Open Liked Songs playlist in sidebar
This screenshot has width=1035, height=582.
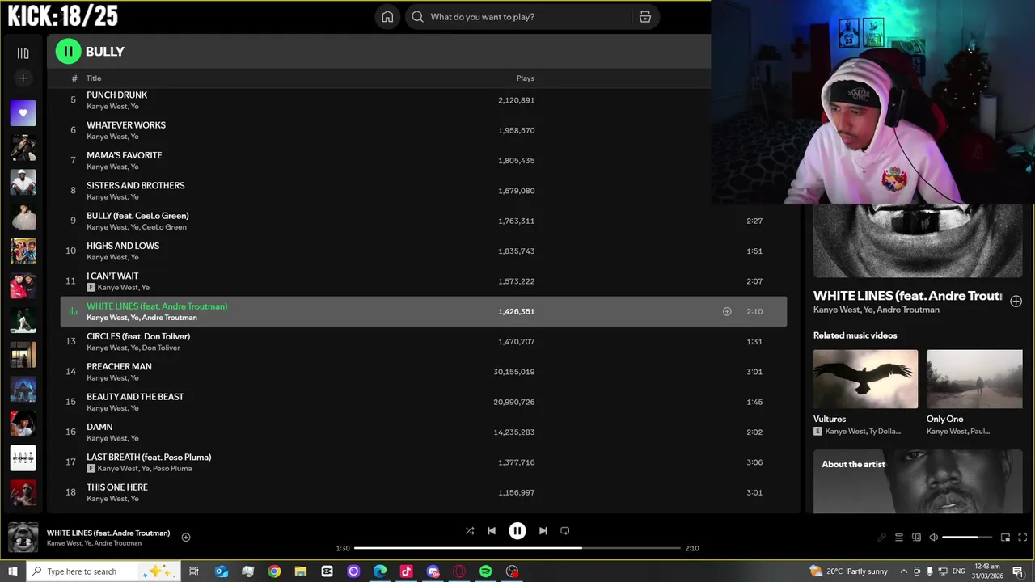(23, 113)
